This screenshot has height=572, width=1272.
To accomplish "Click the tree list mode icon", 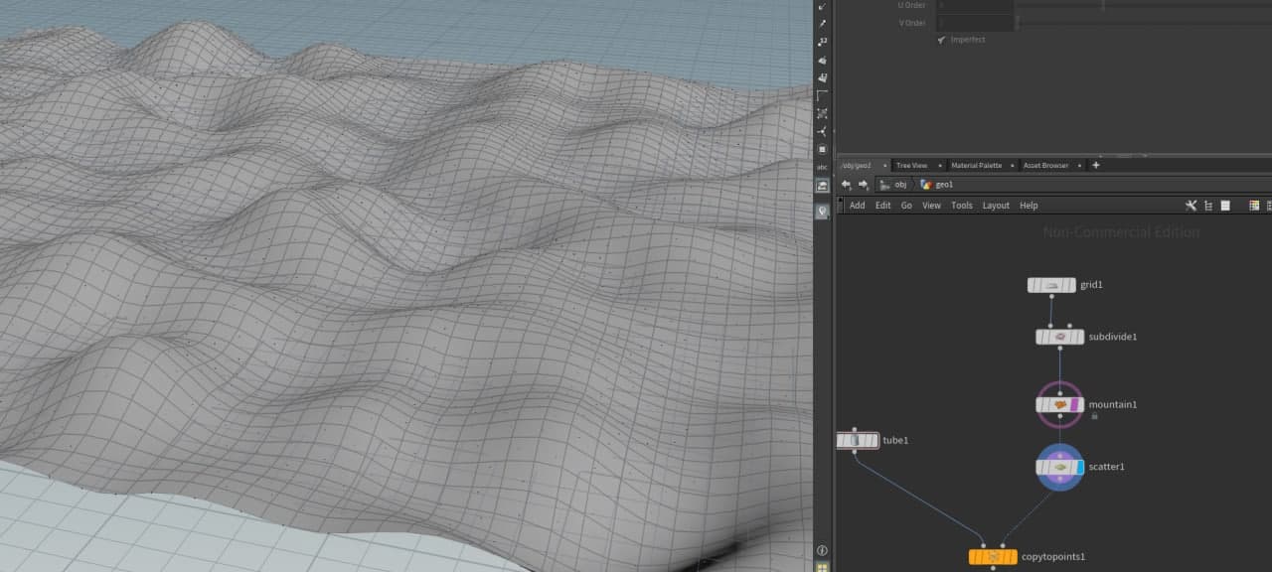I will coord(1208,206).
